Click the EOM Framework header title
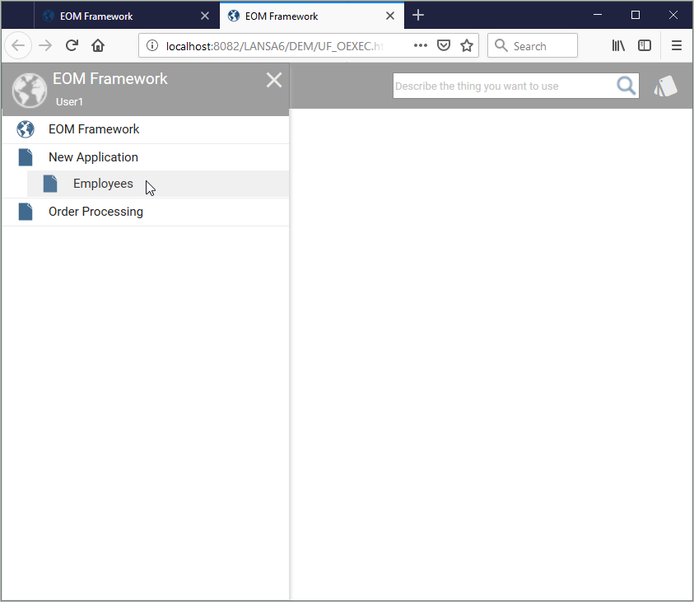Image resolution: width=694 pixels, height=602 pixels. tap(109, 79)
